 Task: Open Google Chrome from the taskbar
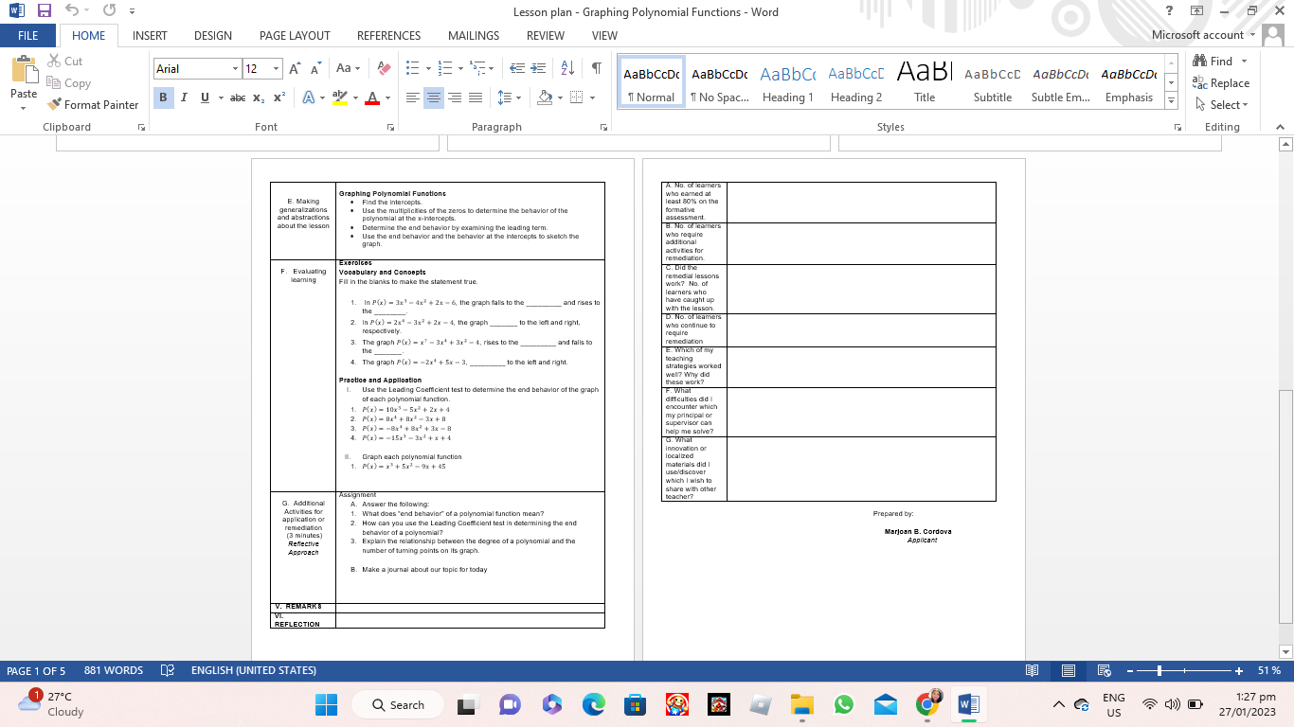click(927, 705)
